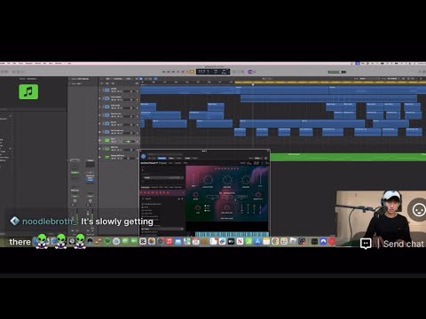Click the chat bubble icon beside Send chat
This screenshot has width=426, height=319.
pyautogui.click(x=366, y=244)
